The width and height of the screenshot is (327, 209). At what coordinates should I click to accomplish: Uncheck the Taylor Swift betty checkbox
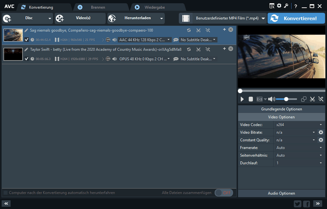click(x=27, y=59)
